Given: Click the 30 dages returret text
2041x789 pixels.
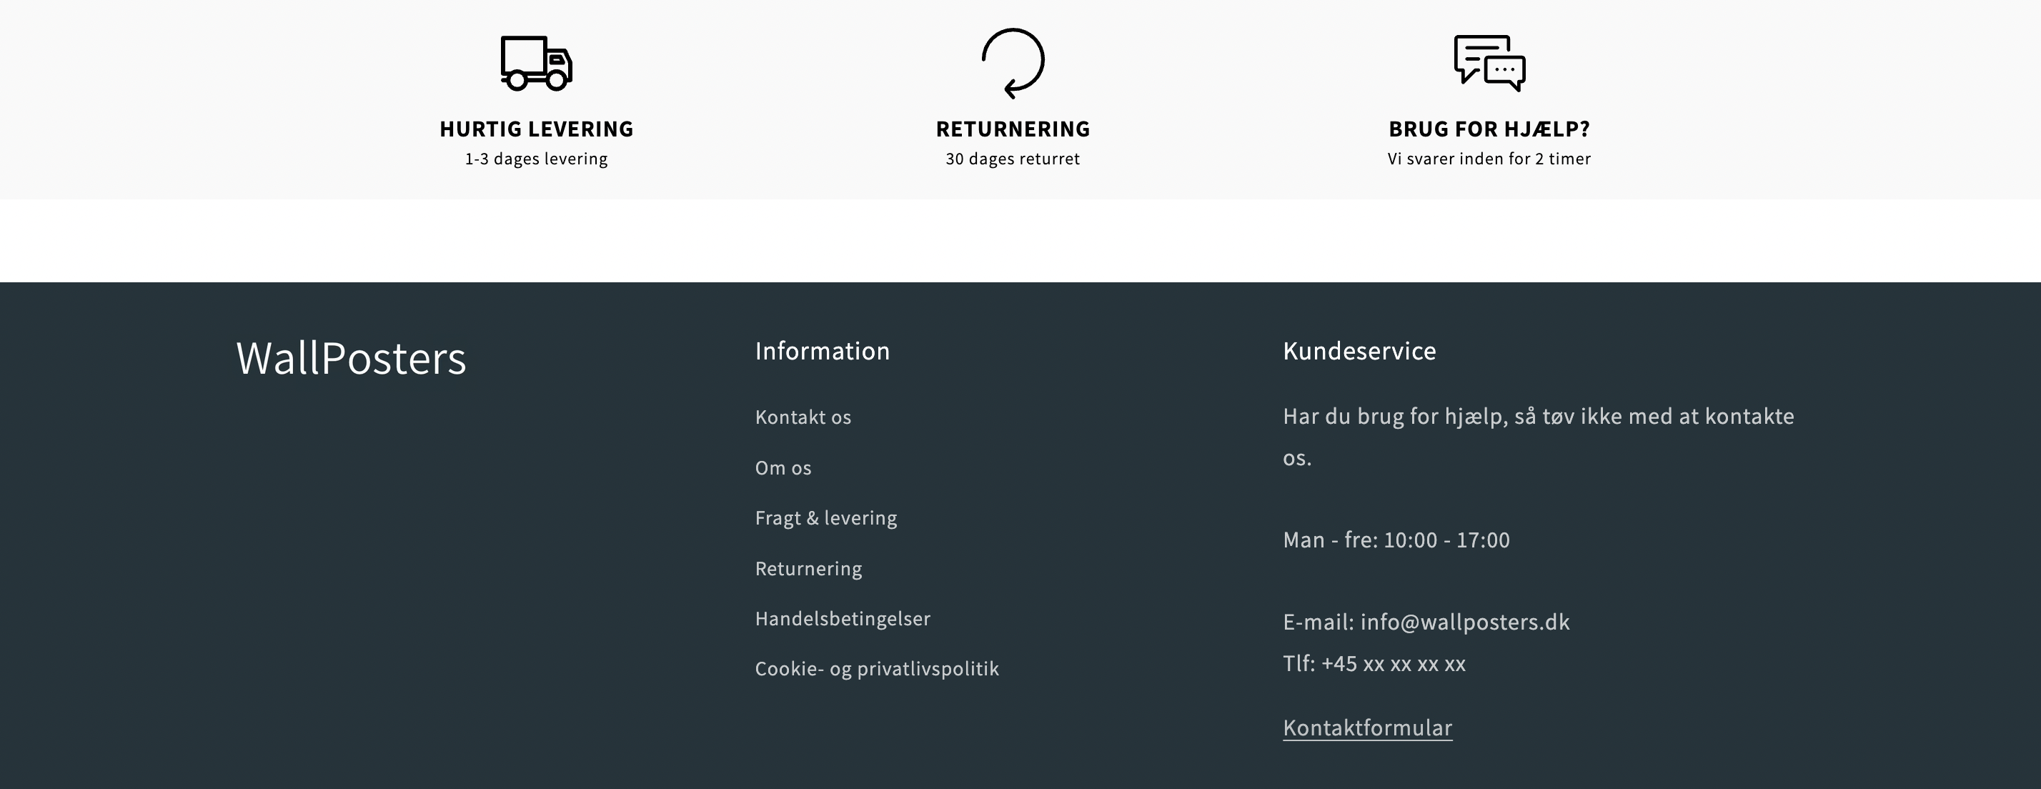Looking at the screenshot, I should click(1013, 159).
